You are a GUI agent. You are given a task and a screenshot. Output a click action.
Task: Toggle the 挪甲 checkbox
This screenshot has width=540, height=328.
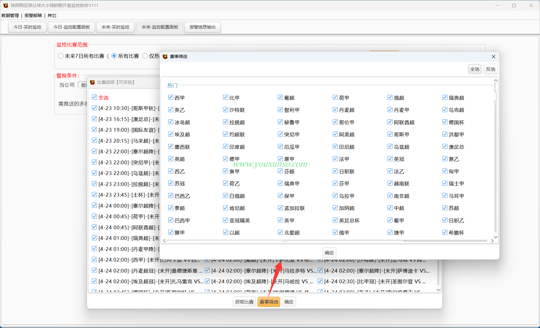coord(171,232)
